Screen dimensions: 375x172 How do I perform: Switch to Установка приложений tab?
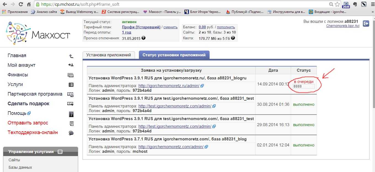[x=109, y=55]
